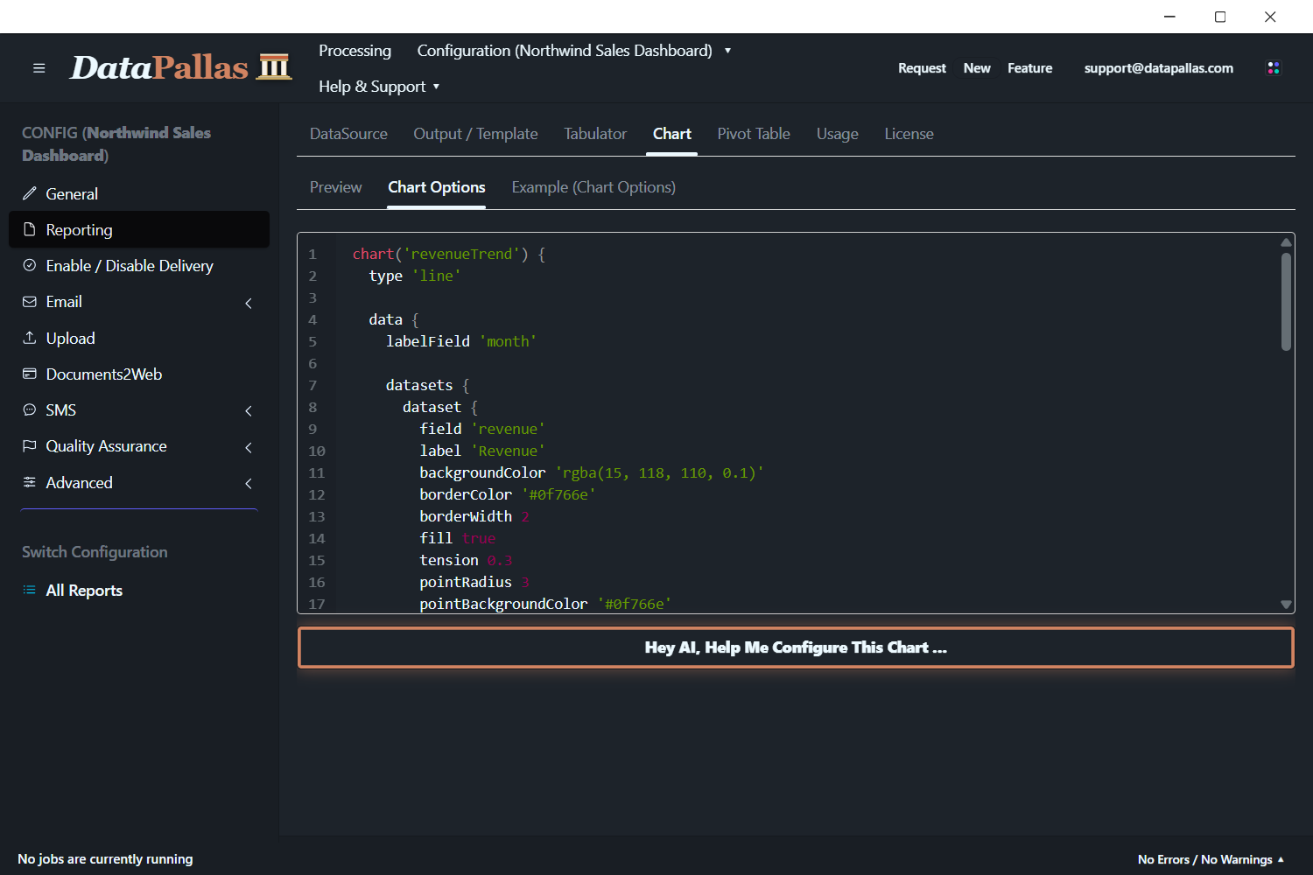Expand the Quality Assurance chevron
1313x875 pixels.
pos(249,447)
